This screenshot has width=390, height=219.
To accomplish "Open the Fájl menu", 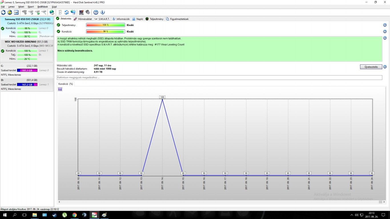I will point(3,7).
